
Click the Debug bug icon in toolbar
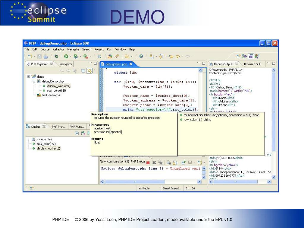56,56
